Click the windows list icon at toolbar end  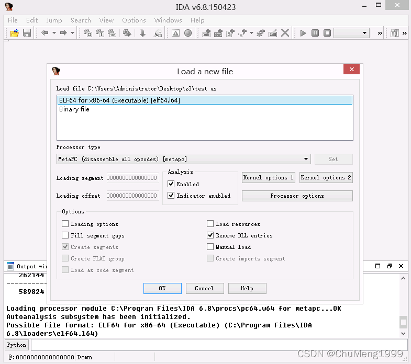pos(394,33)
